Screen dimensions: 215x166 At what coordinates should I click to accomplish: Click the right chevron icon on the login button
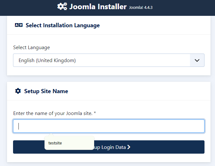click(x=129, y=147)
